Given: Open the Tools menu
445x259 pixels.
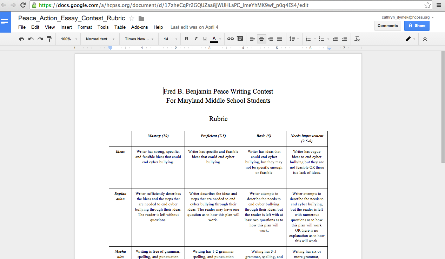Looking at the screenshot, I should [103, 27].
